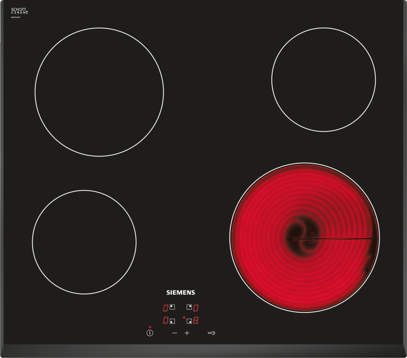This screenshot has height=358, width=407.
Task: Select the rear-left zone selector icon
Action: pos(172,307)
